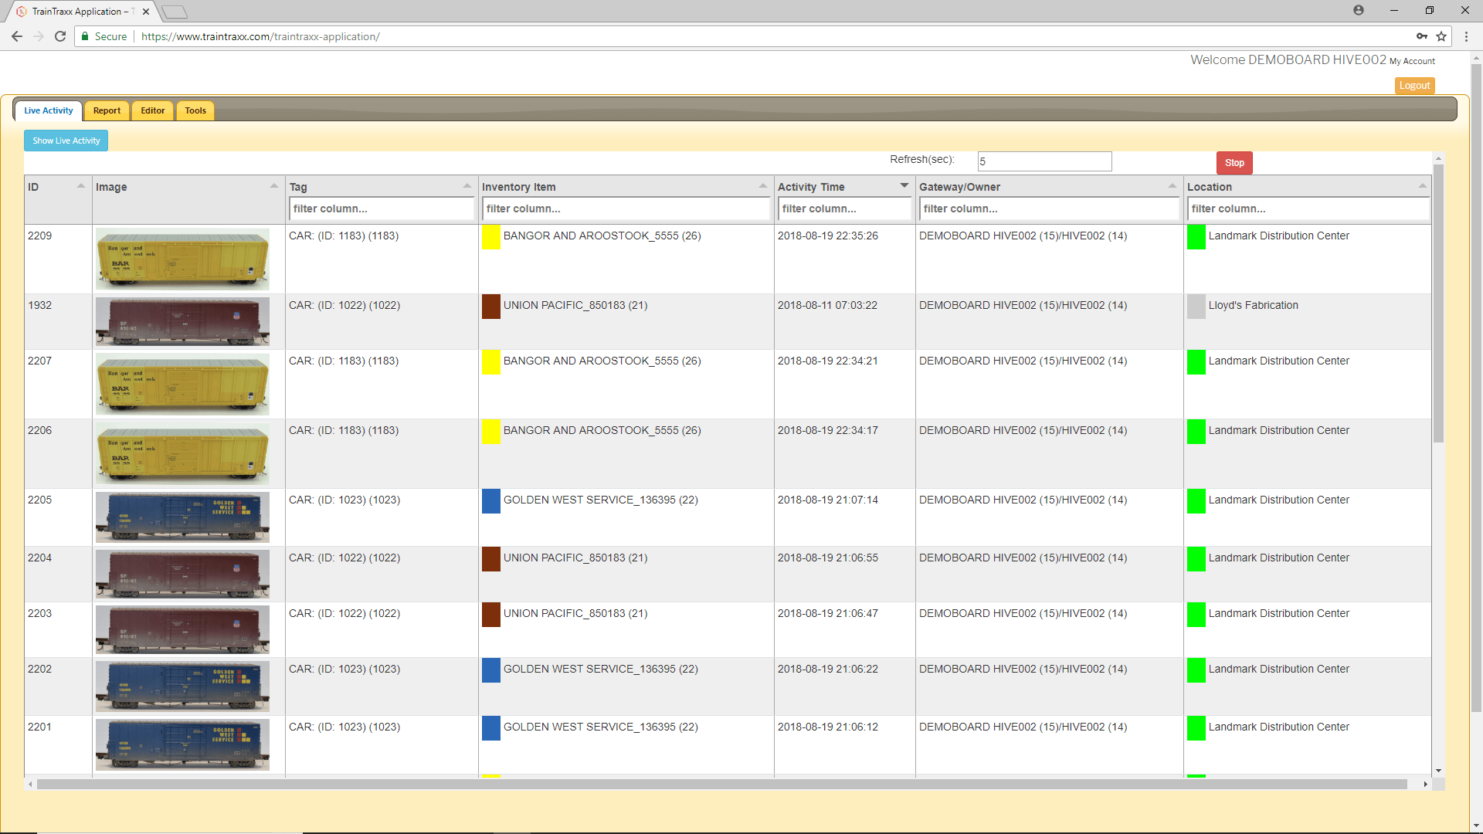Click the Inventory Item filter column field
This screenshot has width=1483, height=834.
tap(626, 208)
